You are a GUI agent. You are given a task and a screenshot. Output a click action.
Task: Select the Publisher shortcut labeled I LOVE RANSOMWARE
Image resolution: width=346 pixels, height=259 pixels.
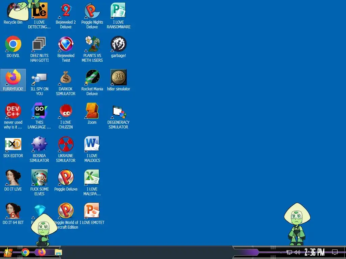pos(119,16)
